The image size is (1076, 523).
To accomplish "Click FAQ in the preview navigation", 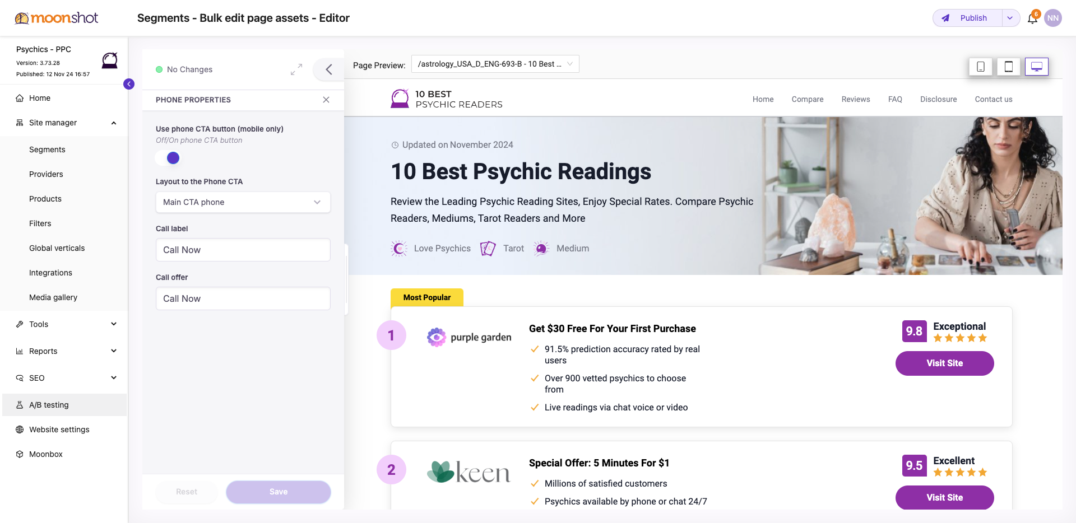I will (895, 99).
